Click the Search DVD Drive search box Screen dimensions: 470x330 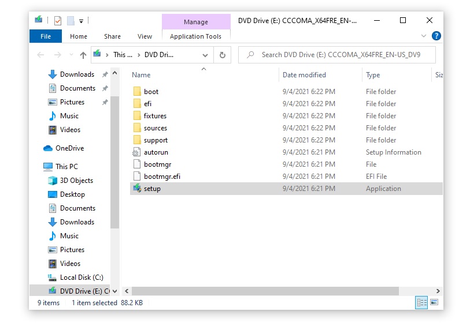point(337,55)
